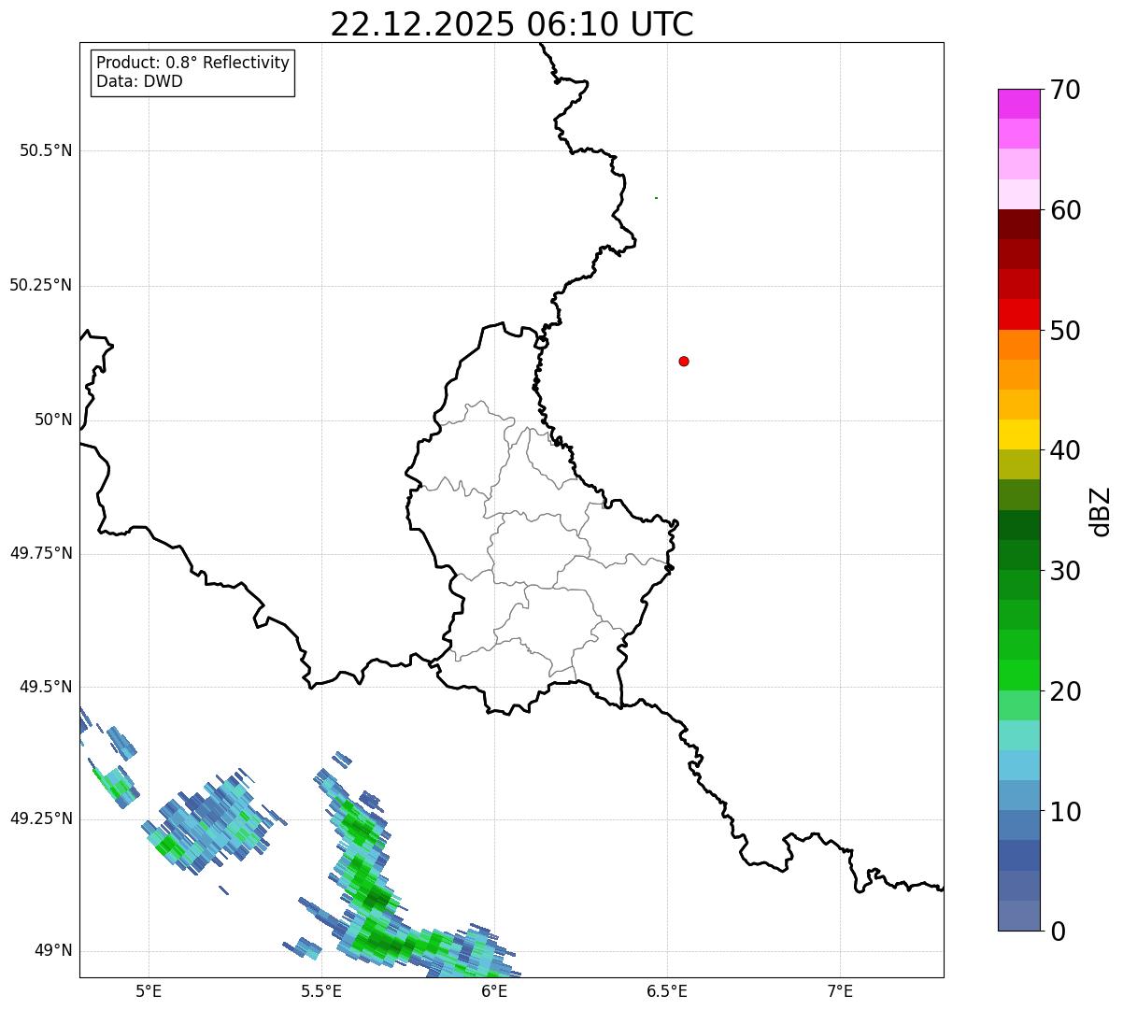Click the plot title '22.12.2025 06:10 UTC'
Image resolution: width=1123 pixels, height=1010 pixels.
pos(512,24)
